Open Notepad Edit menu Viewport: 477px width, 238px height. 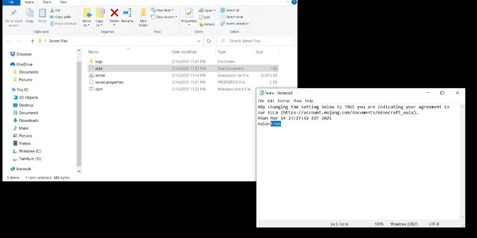click(x=271, y=101)
